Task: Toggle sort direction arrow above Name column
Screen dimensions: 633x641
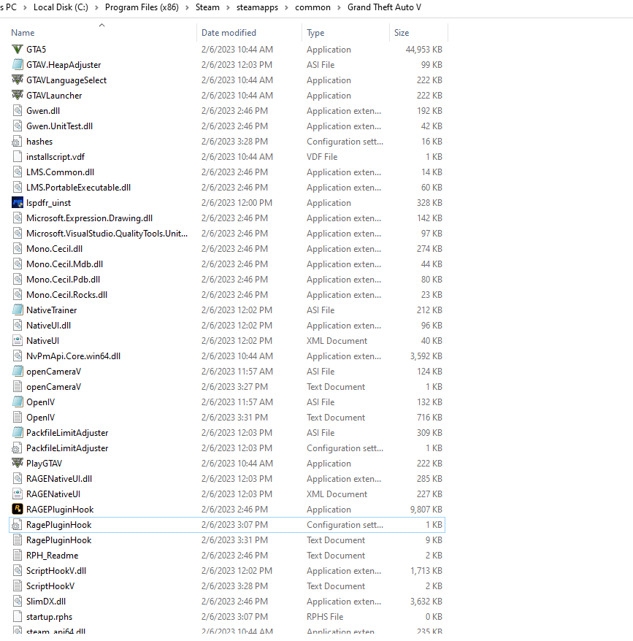Action: pyautogui.click(x=101, y=26)
